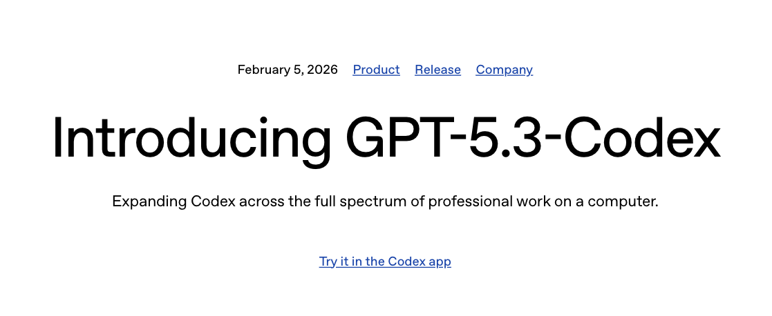Viewport: 772px width, 316px height.
Task: Click the GPT-5.3 part of the headline
Action: click(x=450, y=139)
